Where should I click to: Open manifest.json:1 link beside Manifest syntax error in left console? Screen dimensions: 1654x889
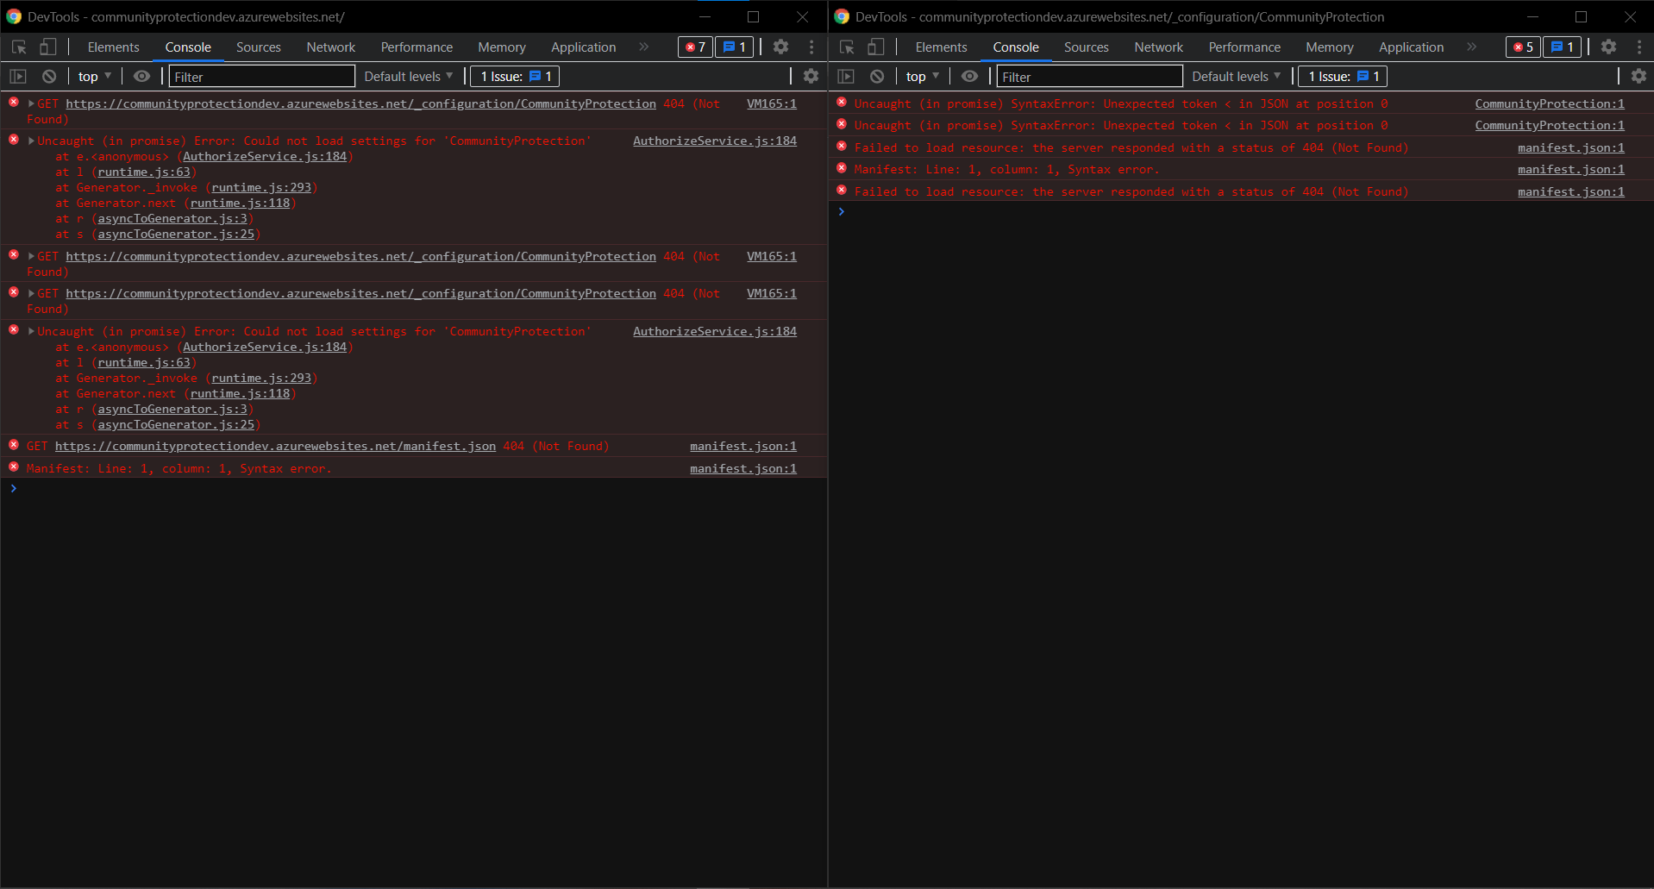click(743, 468)
